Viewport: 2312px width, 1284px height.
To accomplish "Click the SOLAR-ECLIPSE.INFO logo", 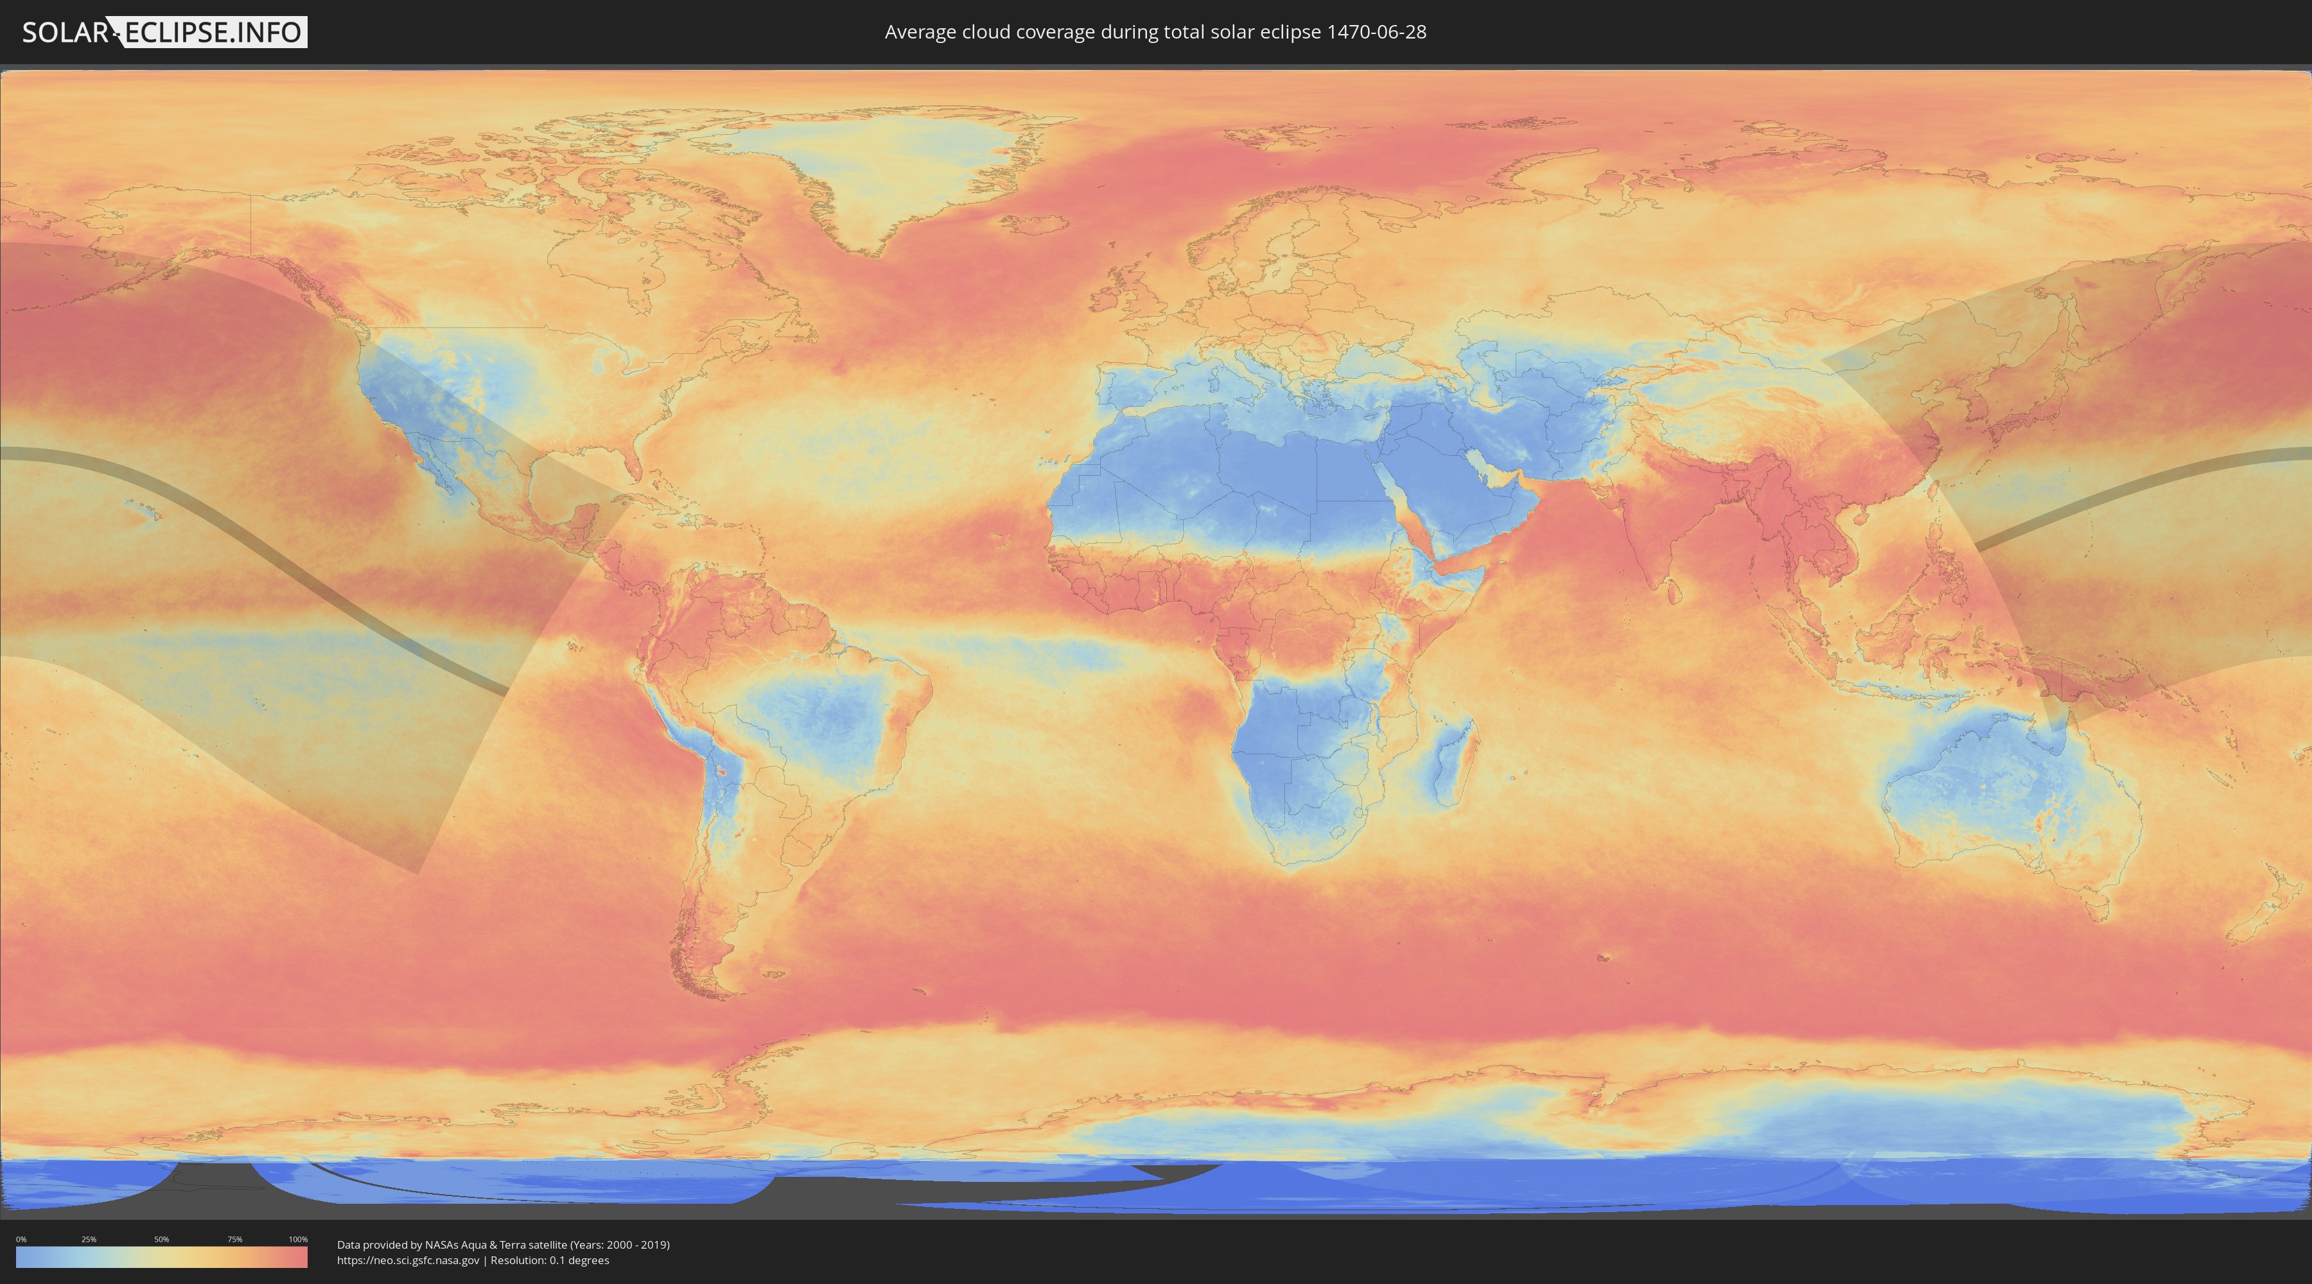I will 164,32.
